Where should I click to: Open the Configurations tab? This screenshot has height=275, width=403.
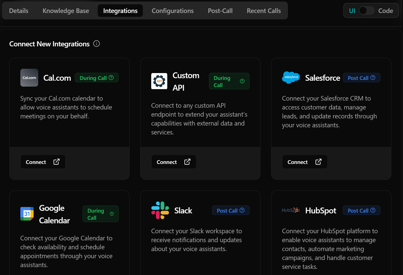(x=173, y=11)
